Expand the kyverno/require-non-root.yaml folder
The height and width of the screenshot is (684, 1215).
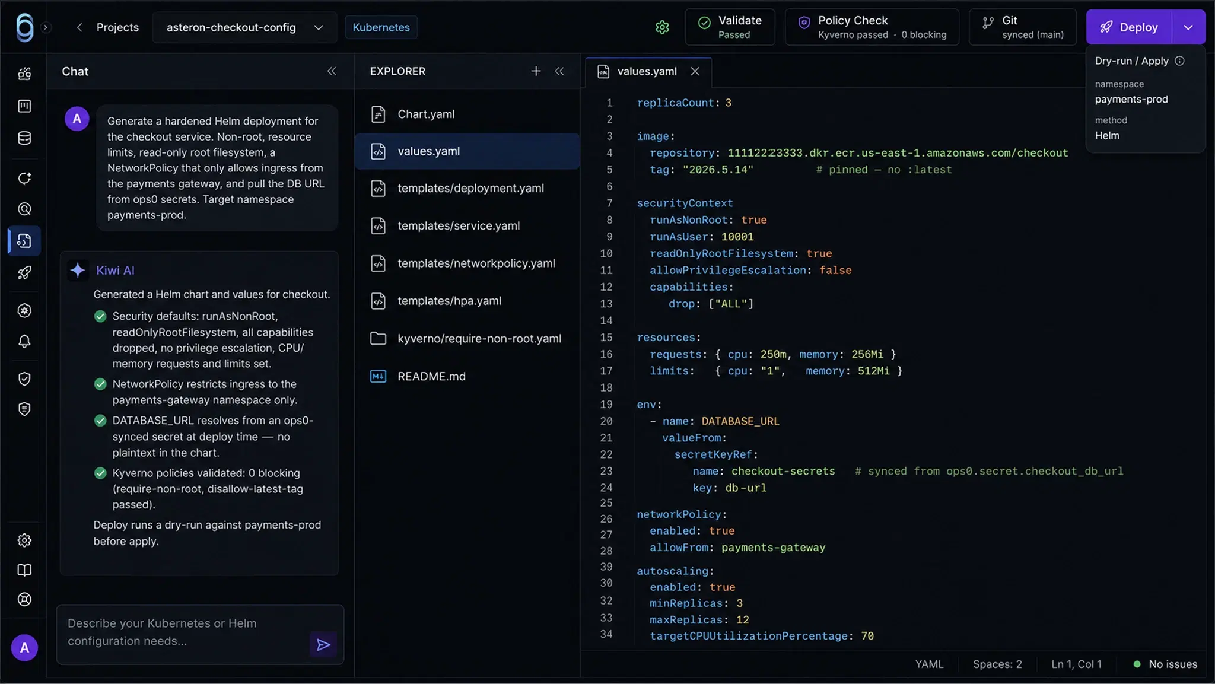pos(467,338)
